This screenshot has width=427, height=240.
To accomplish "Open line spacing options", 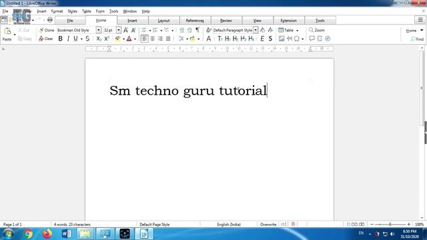I will click(x=181, y=39).
